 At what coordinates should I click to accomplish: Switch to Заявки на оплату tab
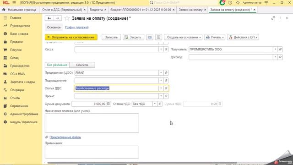point(190,10)
